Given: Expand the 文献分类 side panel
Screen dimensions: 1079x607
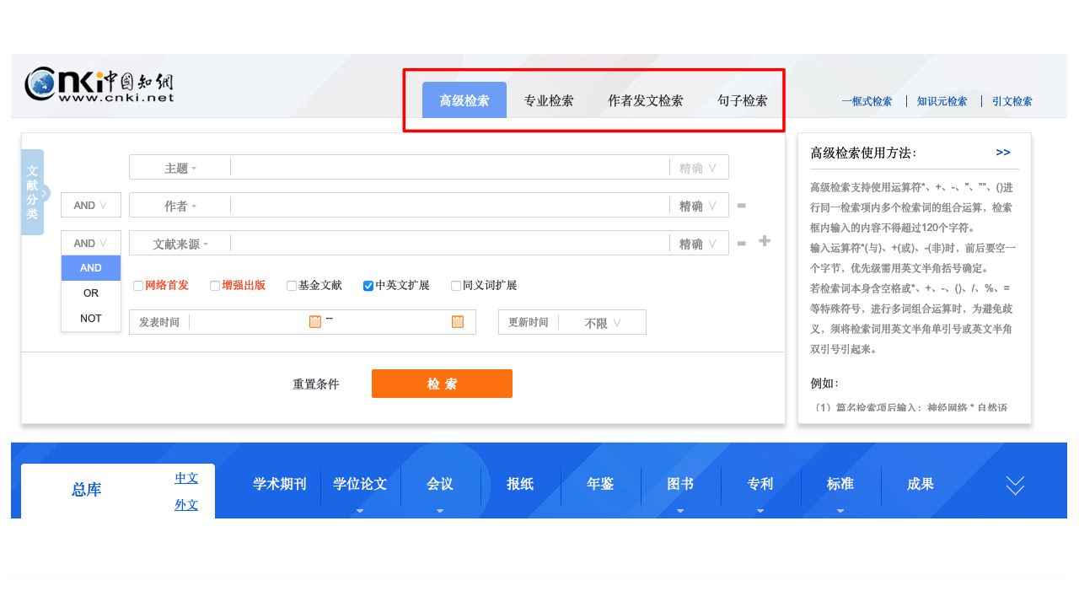Looking at the screenshot, I should tap(33, 192).
